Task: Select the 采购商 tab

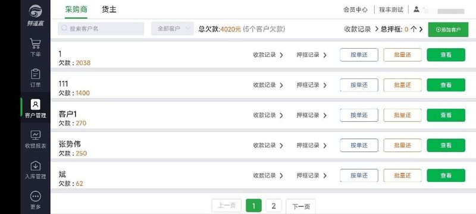Action: coord(76,10)
